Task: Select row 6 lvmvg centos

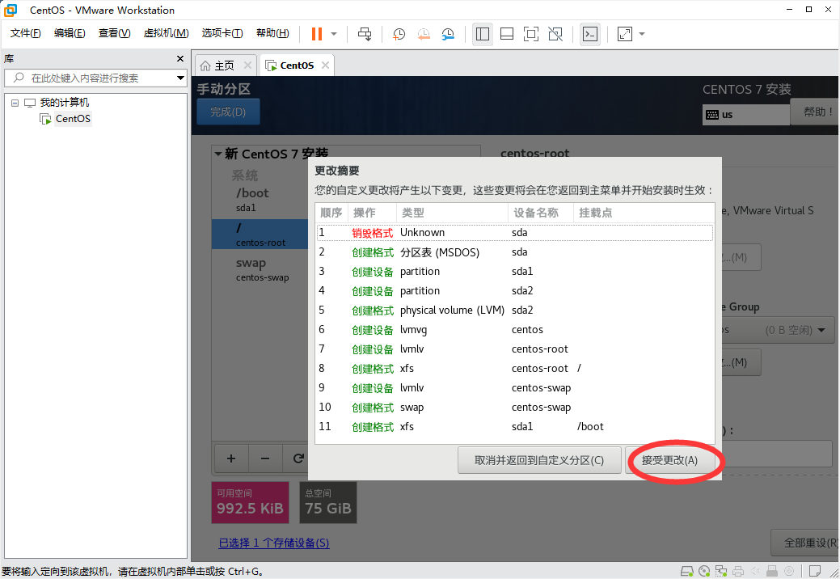Action: (x=515, y=330)
